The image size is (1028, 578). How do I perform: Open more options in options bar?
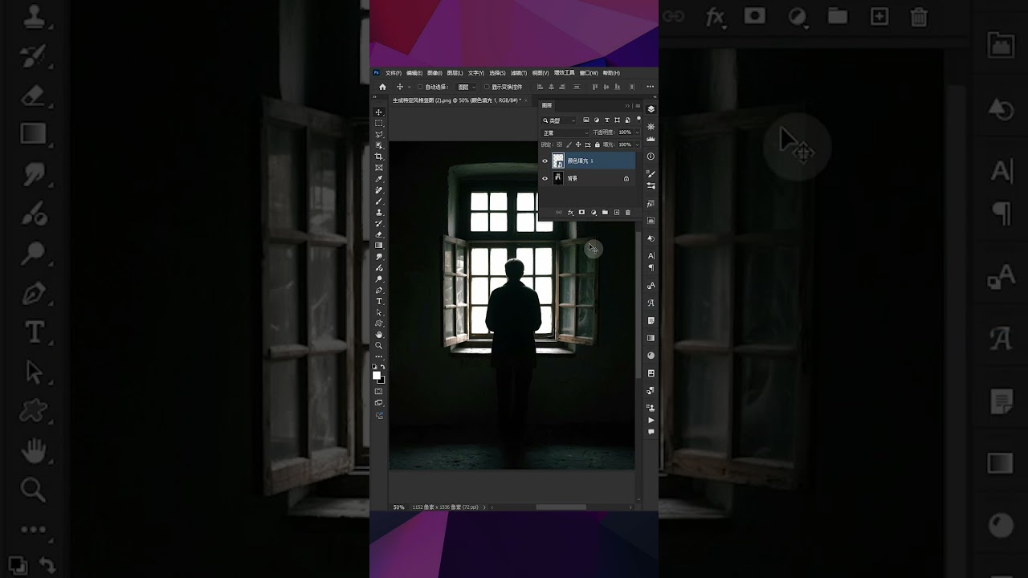651,87
